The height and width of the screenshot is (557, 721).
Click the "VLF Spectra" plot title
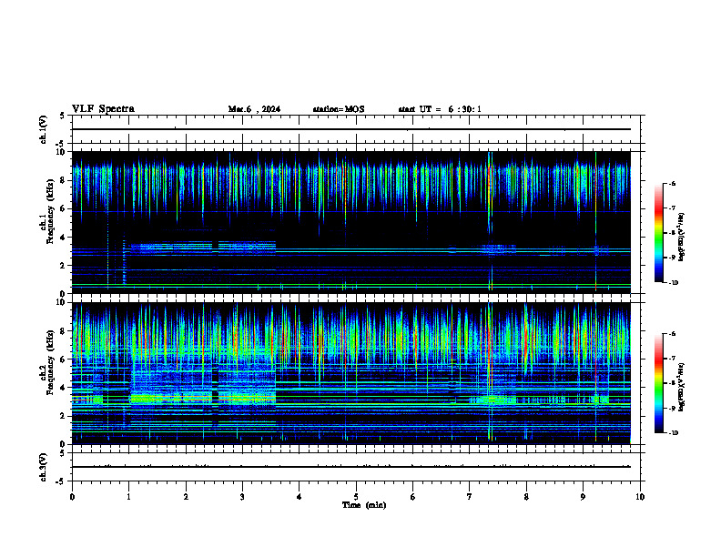tap(103, 109)
